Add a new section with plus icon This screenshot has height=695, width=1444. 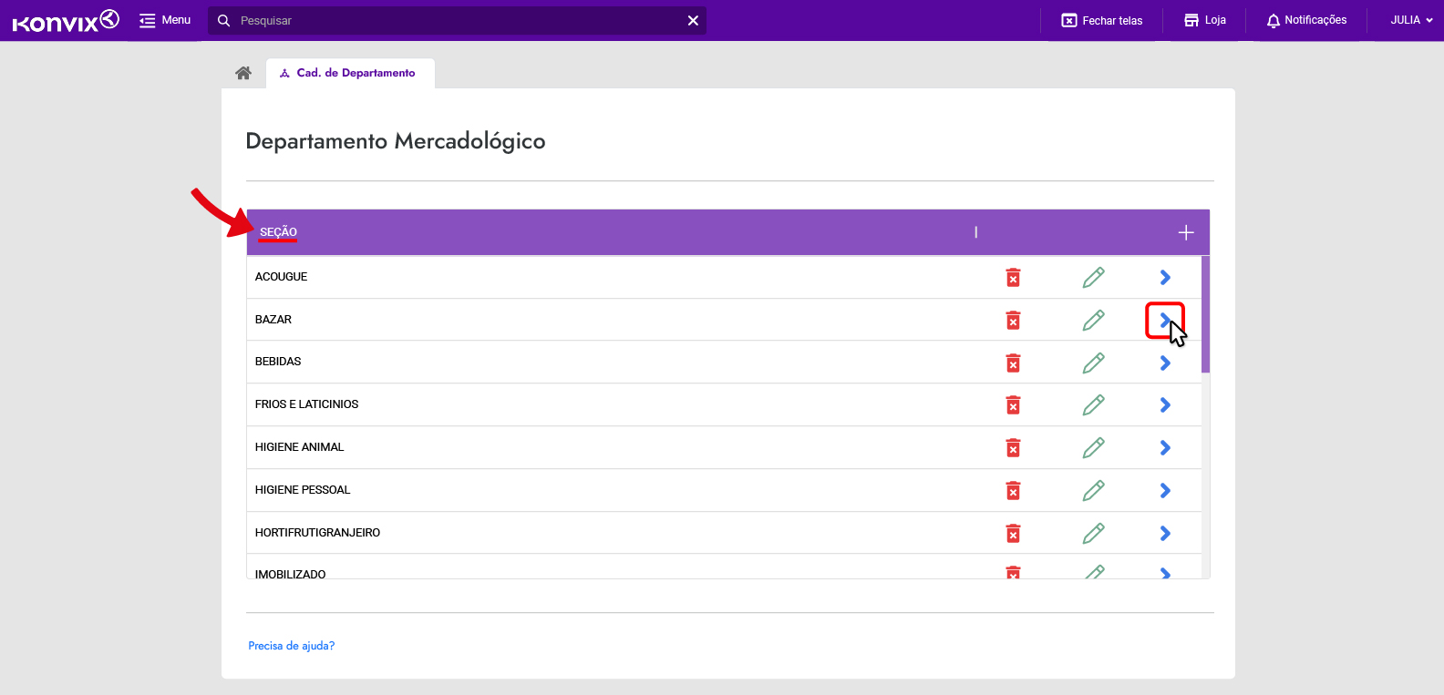(x=1186, y=232)
